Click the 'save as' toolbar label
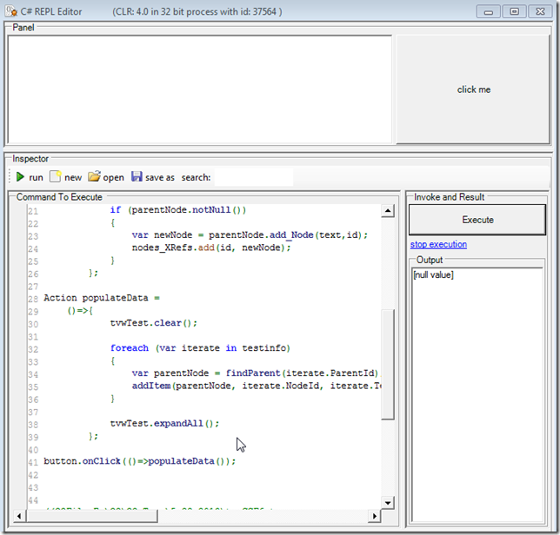Viewport: 560px width, 535px height. (160, 177)
